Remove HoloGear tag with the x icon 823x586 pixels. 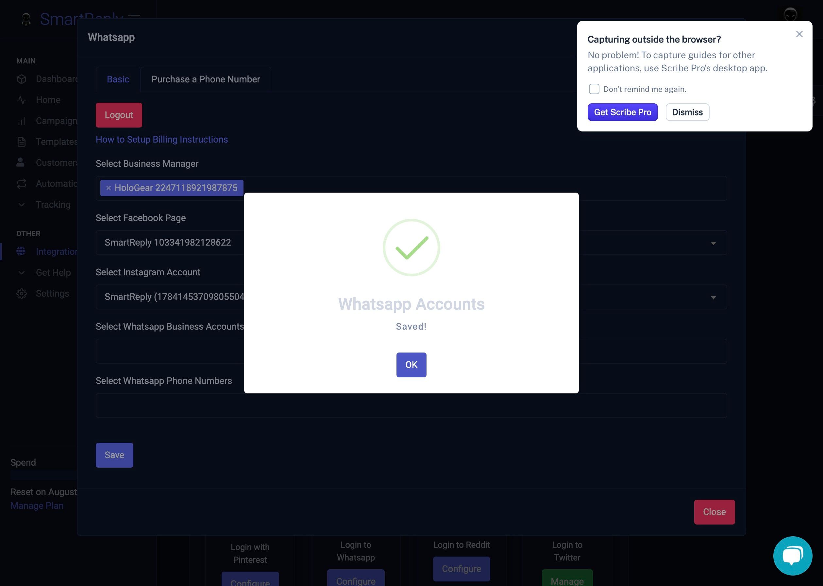click(109, 188)
